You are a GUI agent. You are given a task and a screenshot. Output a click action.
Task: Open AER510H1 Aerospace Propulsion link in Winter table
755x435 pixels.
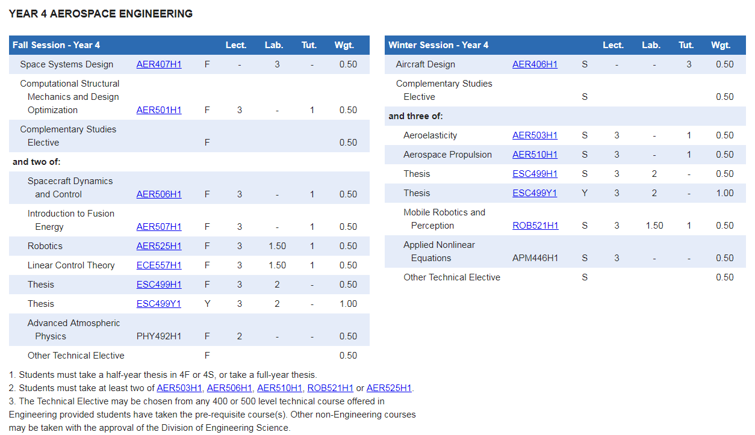pos(535,155)
